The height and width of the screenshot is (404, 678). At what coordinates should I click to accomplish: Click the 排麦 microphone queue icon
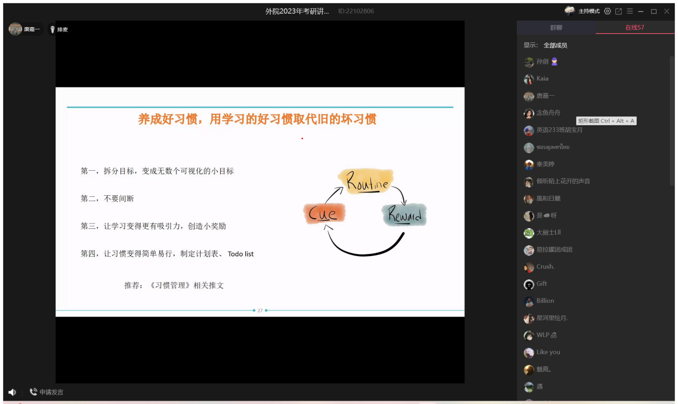point(53,29)
